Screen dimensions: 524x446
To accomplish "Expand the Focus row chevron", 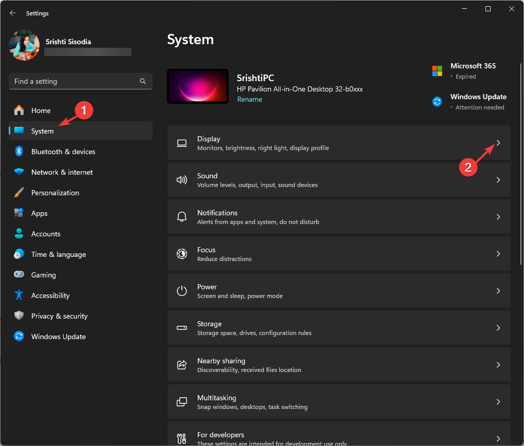I will (498, 254).
